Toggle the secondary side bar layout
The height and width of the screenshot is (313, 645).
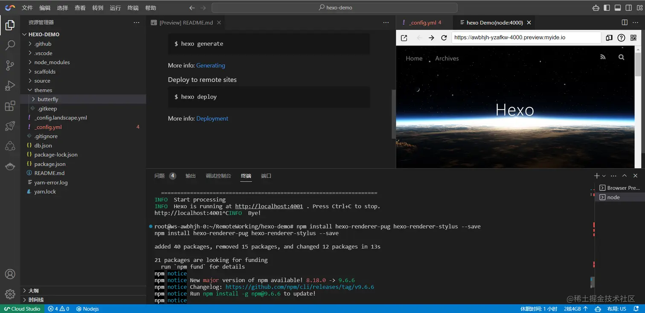coord(629,8)
